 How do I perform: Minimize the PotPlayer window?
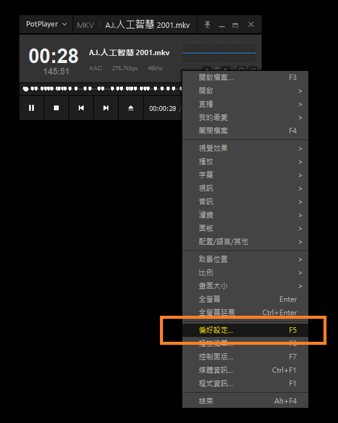pos(222,25)
